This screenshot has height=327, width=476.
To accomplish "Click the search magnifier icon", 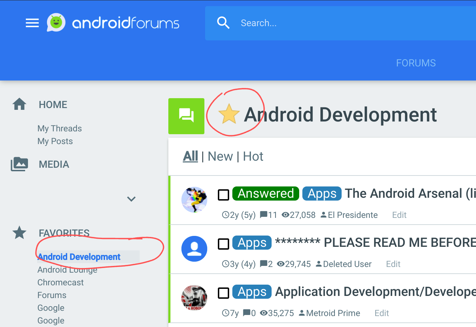I will [223, 23].
